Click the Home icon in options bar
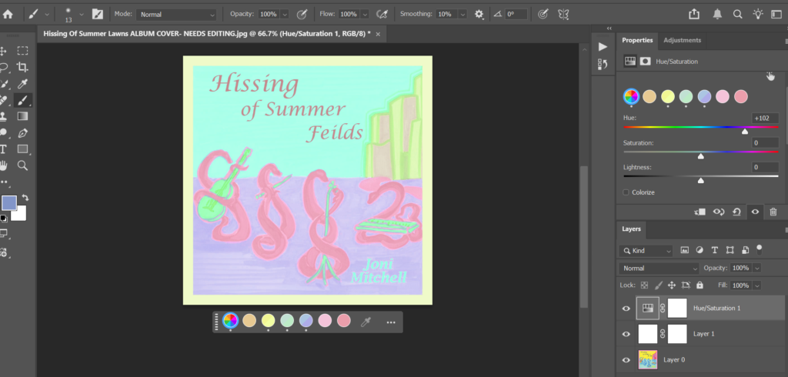The width and height of the screenshot is (788, 377). pyautogui.click(x=8, y=14)
